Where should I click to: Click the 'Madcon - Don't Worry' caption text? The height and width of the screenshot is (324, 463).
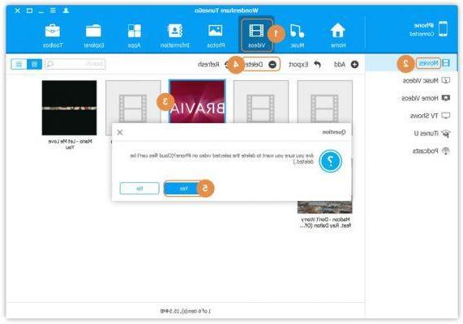(x=325, y=223)
